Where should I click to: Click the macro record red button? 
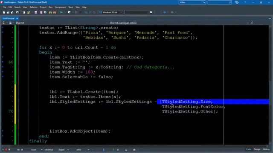(6, 150)
